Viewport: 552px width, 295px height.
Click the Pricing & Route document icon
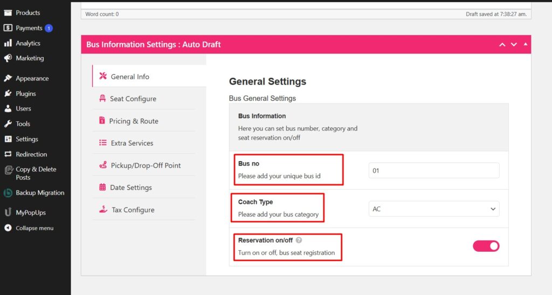(102, 120)
